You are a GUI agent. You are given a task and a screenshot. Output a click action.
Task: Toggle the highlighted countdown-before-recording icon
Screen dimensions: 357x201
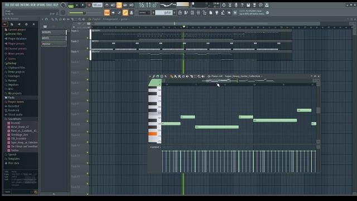click(119, 5)
